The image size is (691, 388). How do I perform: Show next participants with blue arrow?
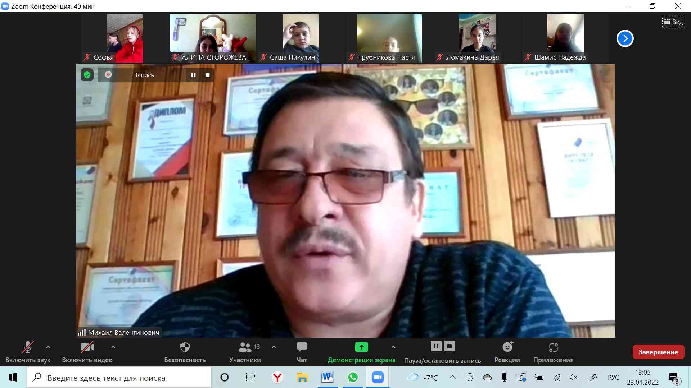point(625,38)
